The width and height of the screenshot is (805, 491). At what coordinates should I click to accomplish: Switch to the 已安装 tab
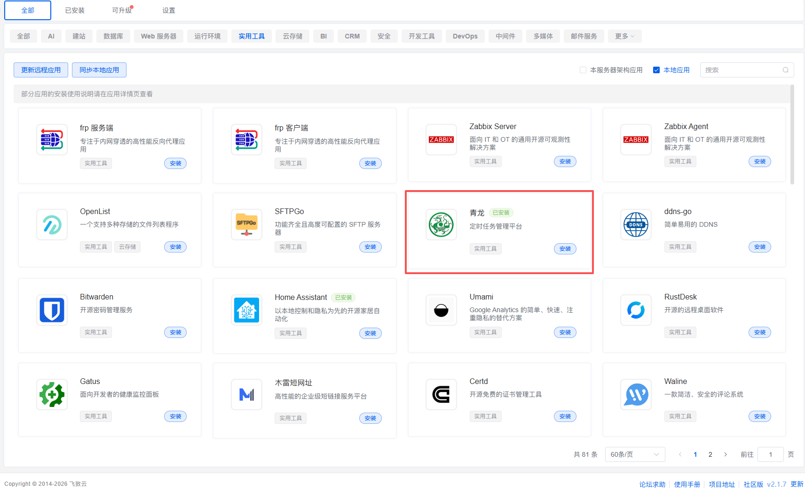(75, 10)
